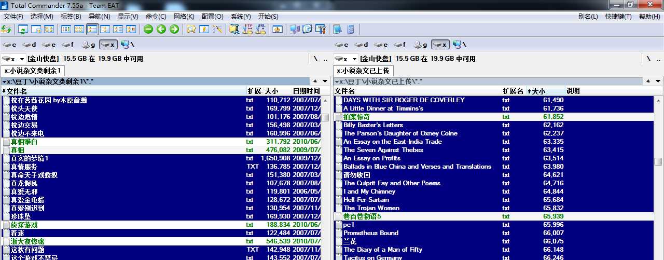Select drive f in right drive bar
Viewport: 664px width, 260px height.
click(x=400, y=45)
